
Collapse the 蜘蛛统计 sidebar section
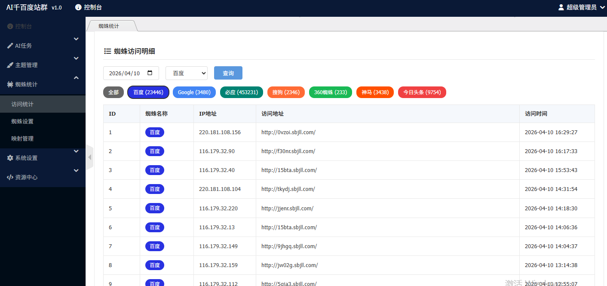pos(76,78)
